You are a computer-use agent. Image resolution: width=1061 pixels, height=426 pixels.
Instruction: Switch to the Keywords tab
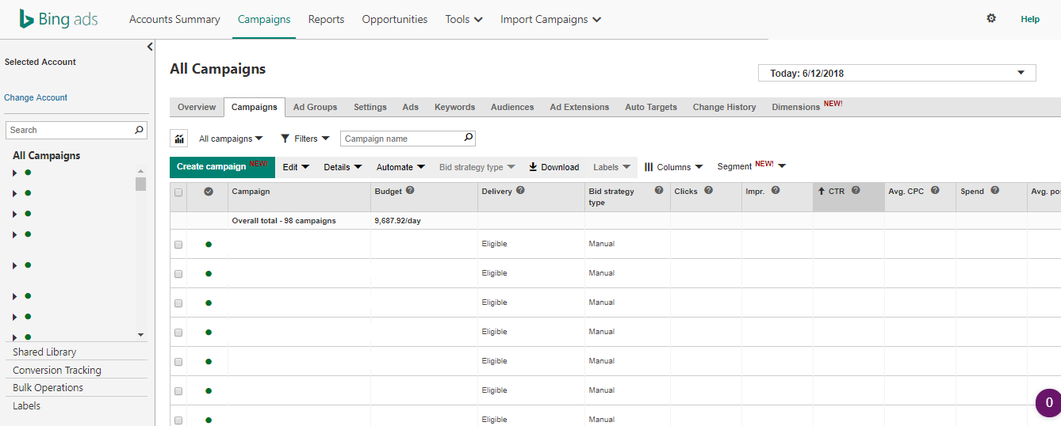(x=454, y=107)
